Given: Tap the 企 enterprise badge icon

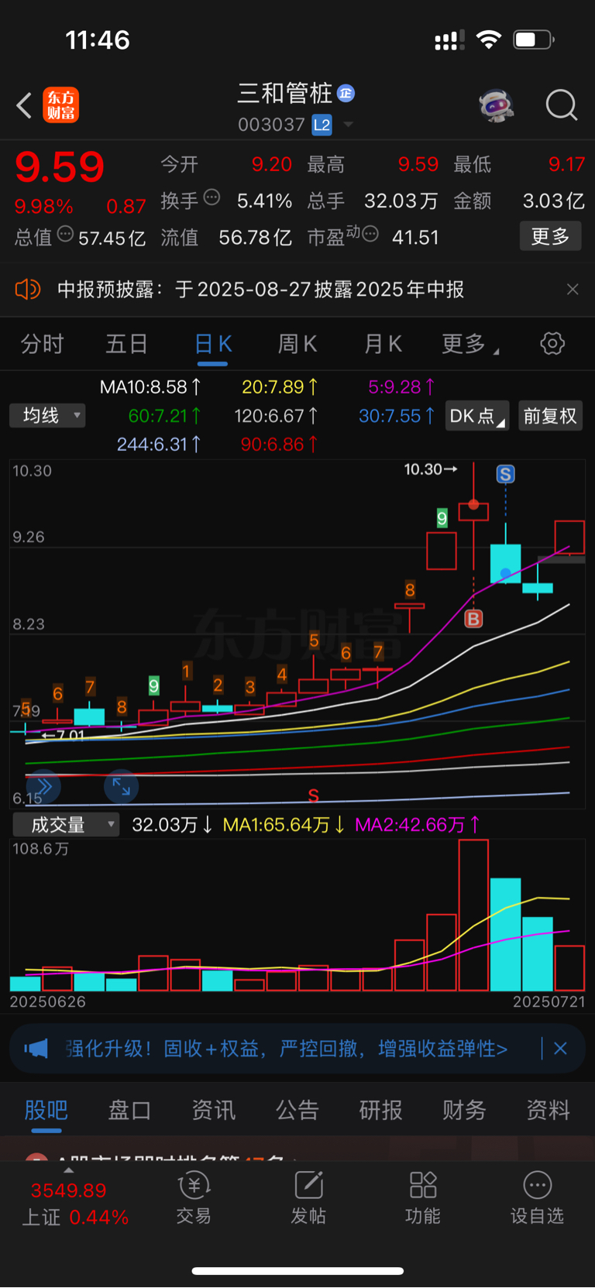Looking at the screenshot, I should click(346, 94).
